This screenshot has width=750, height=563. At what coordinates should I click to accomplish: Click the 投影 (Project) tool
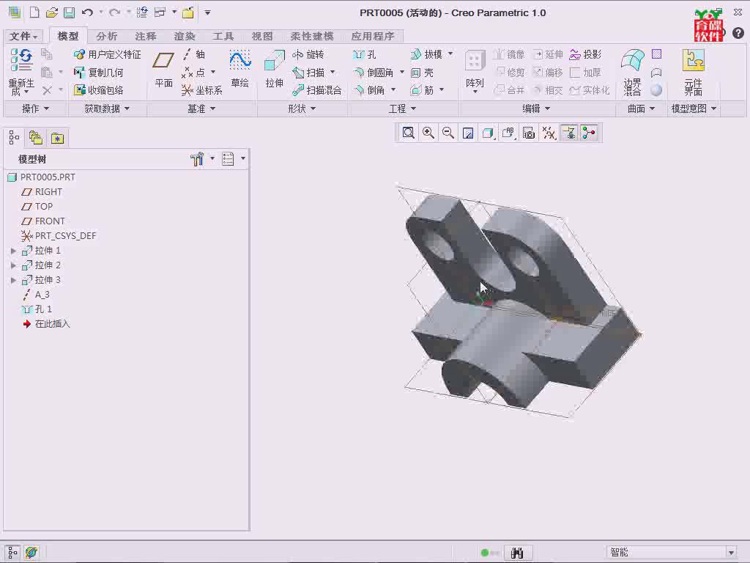[x=585, y=54]
